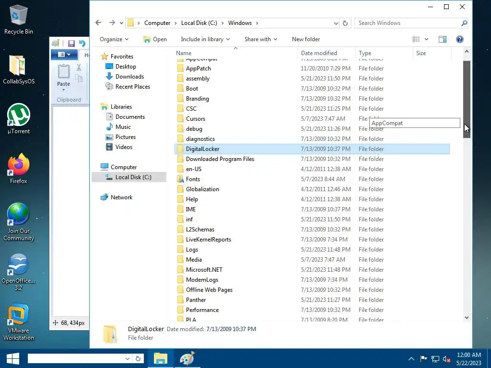Viewport: 491px width, 368px height.
Task: Open the Music library
Action: coord(123,126)
